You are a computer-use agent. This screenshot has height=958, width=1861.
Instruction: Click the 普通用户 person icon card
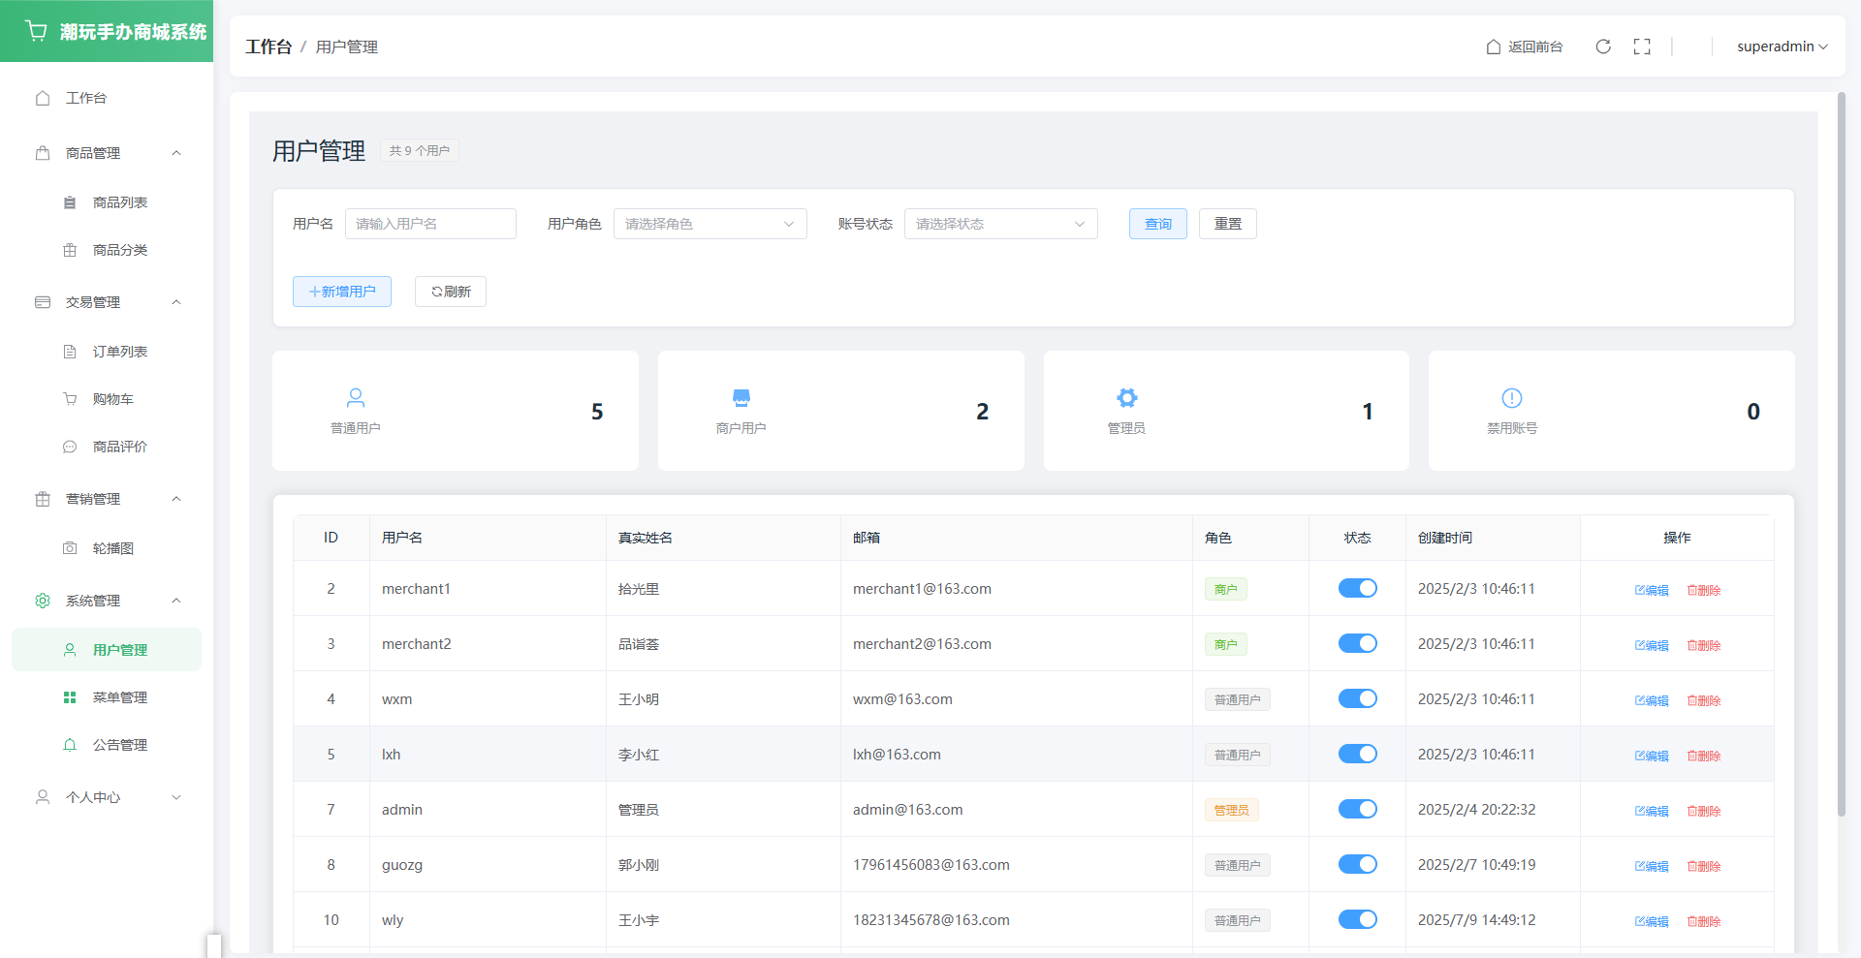click(356, 398)
